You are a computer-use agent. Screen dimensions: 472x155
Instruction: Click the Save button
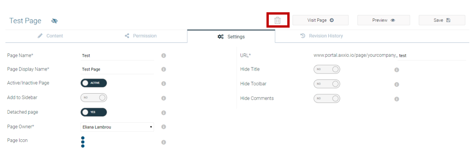pyautogui.click(x=442, y=20)
